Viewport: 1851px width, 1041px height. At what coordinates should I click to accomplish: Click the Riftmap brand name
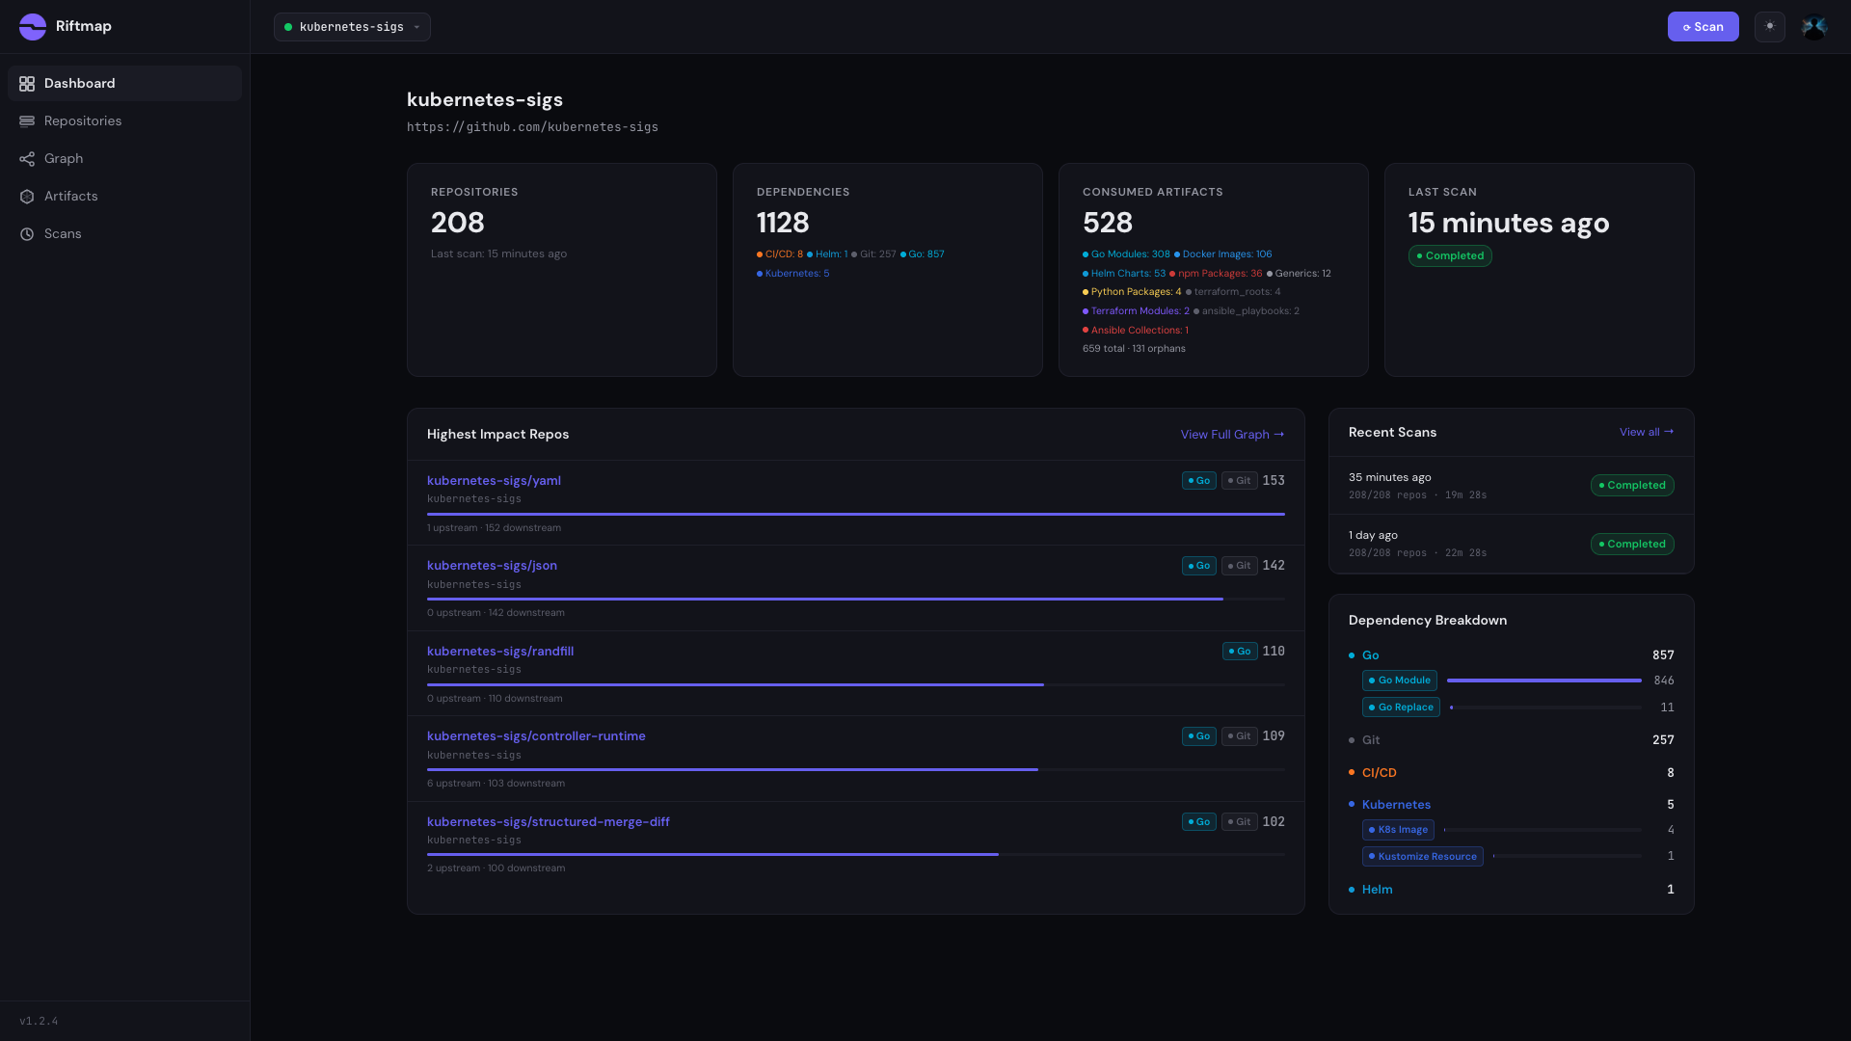coord(84,26)
